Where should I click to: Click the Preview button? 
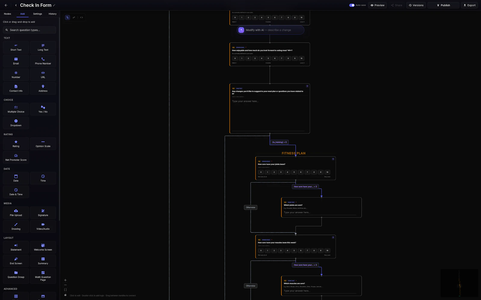click(x=377, y=5)
